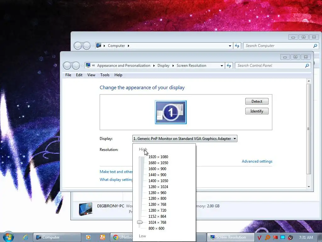Open the File menu

tap(68, 75)
